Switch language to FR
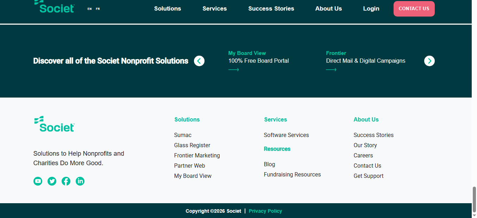Screen dimensions: 477x218 click(98, 9)
